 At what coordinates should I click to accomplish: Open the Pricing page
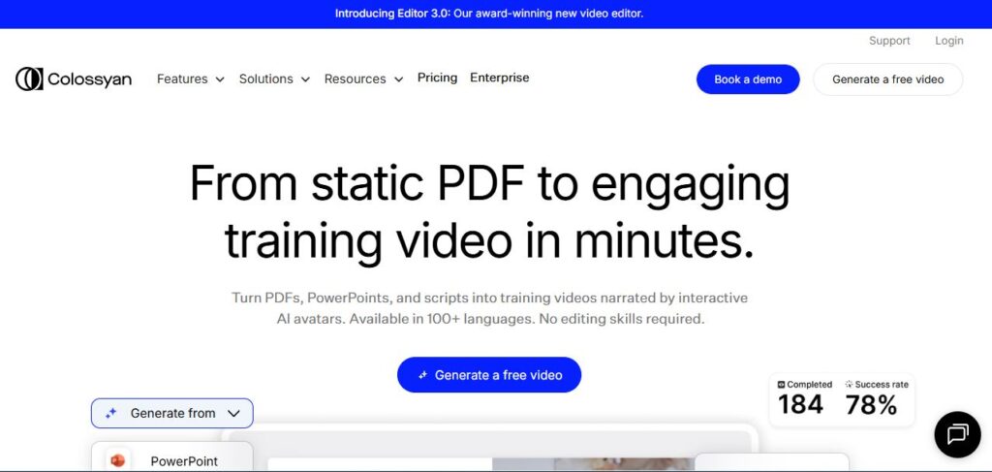tap(437, 78)
